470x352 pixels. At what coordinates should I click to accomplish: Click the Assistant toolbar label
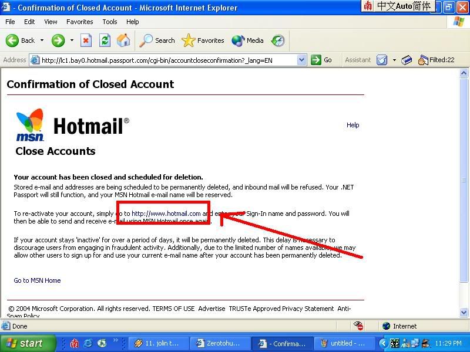(358, 60)
